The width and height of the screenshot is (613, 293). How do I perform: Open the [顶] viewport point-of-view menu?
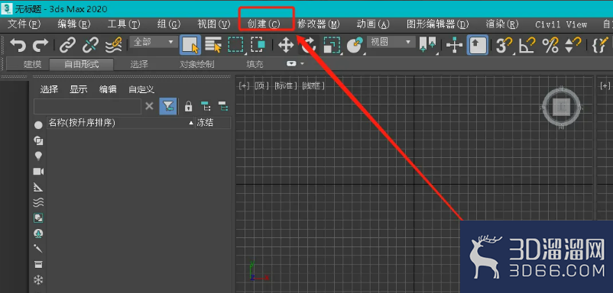pyautogui.click(x=262, y=85)
